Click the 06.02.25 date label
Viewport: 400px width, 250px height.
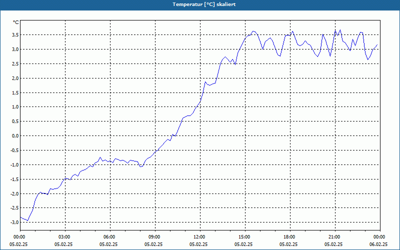(378, 244)
